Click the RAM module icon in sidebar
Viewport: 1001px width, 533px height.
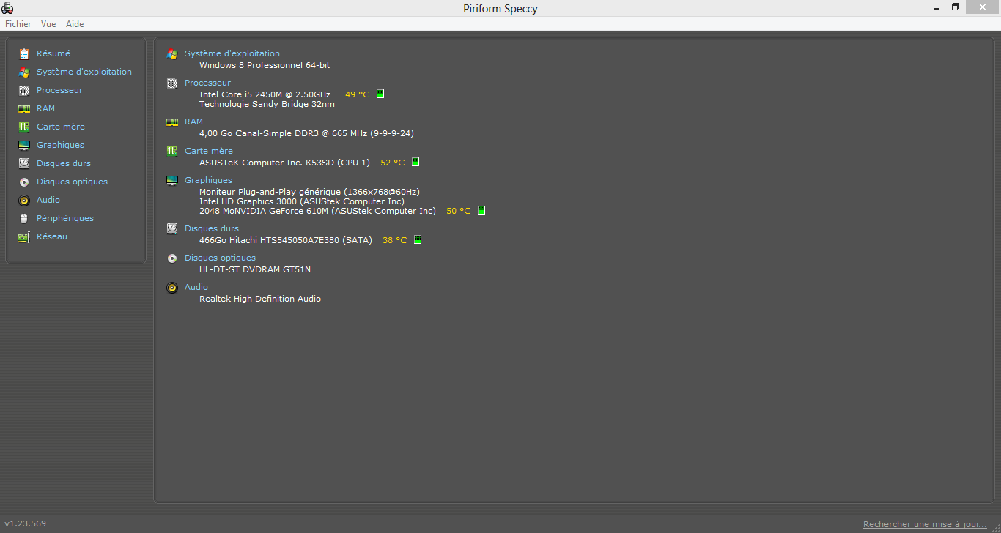pos(24,108)
